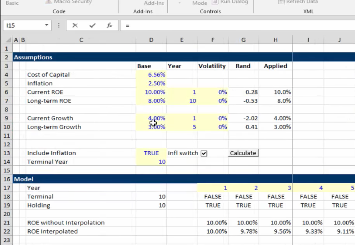Select Long-term Growth year value 5

point(182,127)
